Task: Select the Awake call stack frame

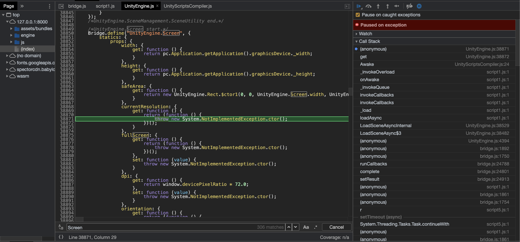Action: pyautogui.click(x=434, y=64)
